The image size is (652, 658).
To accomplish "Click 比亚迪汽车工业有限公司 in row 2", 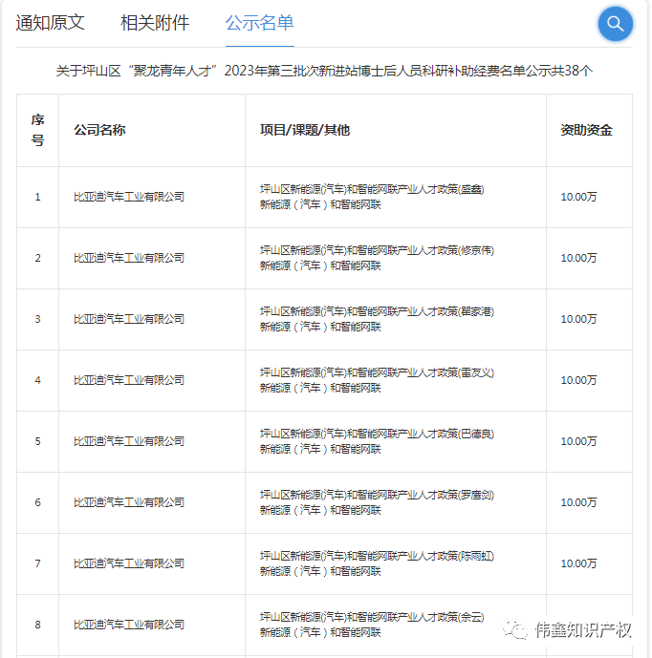I will click(x=129, y=258).
